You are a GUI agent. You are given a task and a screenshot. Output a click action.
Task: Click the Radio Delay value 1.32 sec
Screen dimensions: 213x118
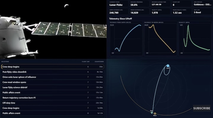coord(177,13)
